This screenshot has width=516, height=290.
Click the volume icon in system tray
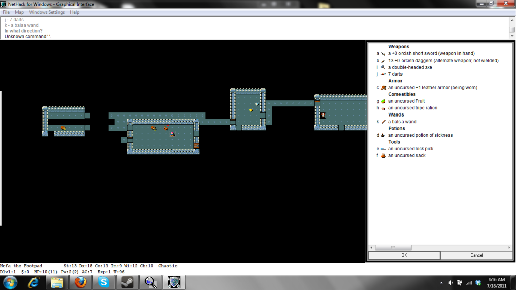point(450,283)
